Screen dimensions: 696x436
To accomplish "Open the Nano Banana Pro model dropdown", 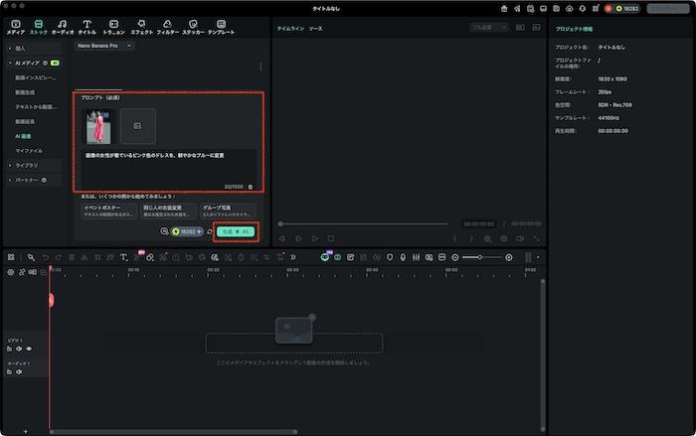I will (104, 45).
